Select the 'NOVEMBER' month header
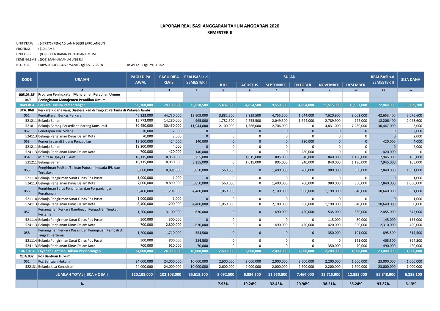Image resolution: width=440 pixels, height=311 pixels. [x=329, y=85]
